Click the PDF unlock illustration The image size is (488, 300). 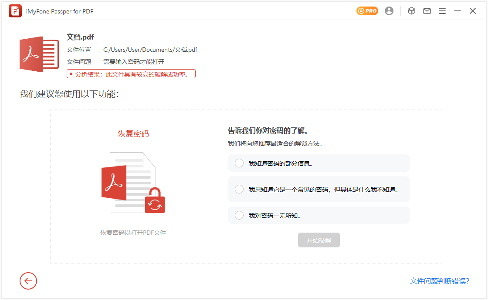(x=133, y=182)
